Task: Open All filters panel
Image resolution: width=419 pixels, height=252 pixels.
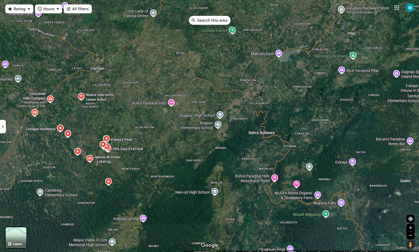Action: (x=78, y=9)
